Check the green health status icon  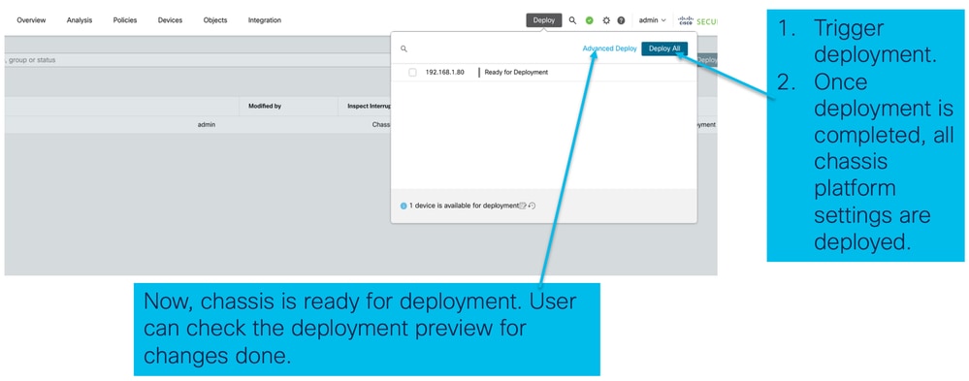(x=590, y=20)
